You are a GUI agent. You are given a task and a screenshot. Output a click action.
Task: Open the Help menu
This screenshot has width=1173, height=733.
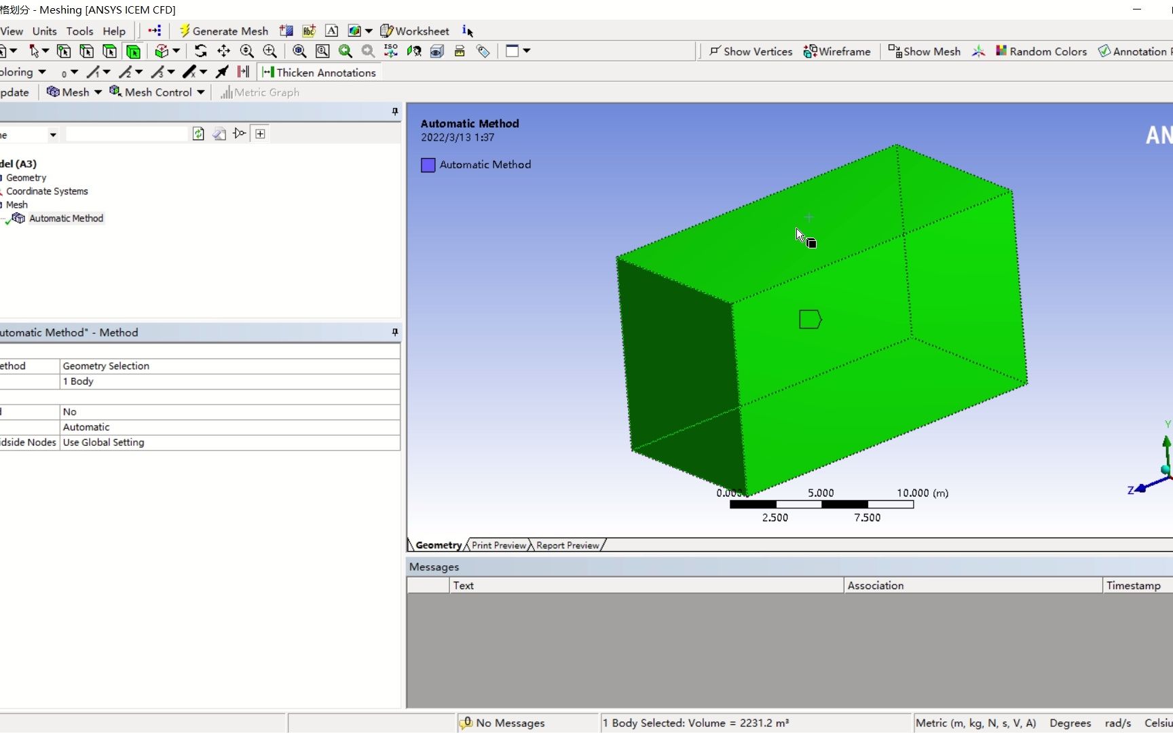click(114, 31)
